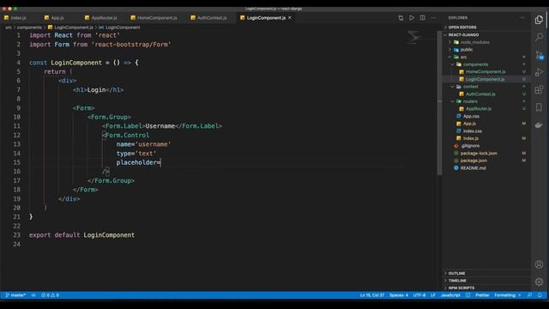Split the editor with split icon
Screen dimensions: 549x309
423,18
